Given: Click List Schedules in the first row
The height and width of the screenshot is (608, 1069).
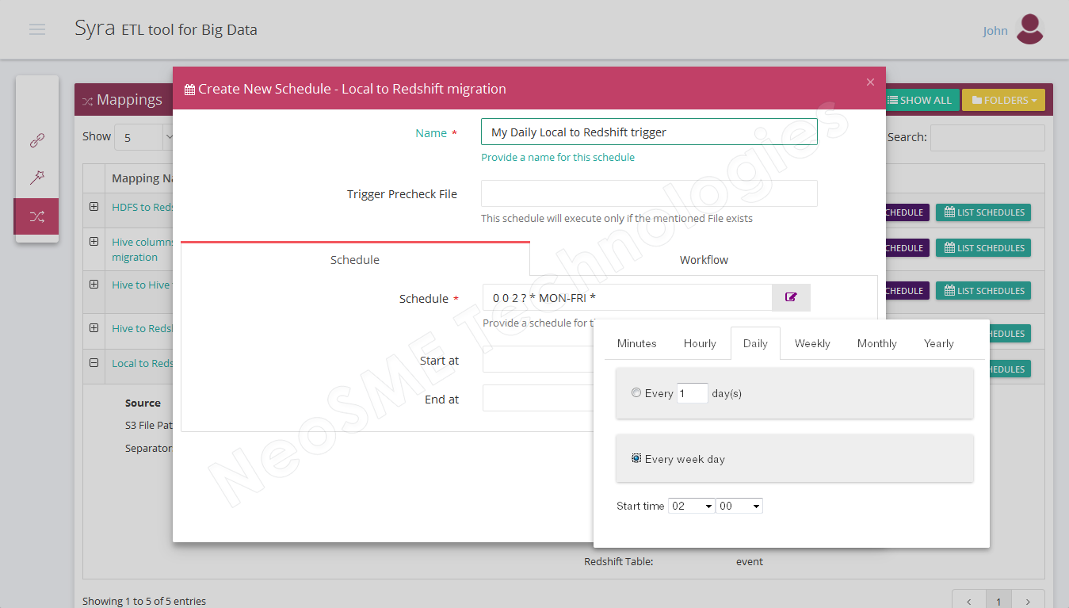Looking at the screenshot, I should [983, 212].
